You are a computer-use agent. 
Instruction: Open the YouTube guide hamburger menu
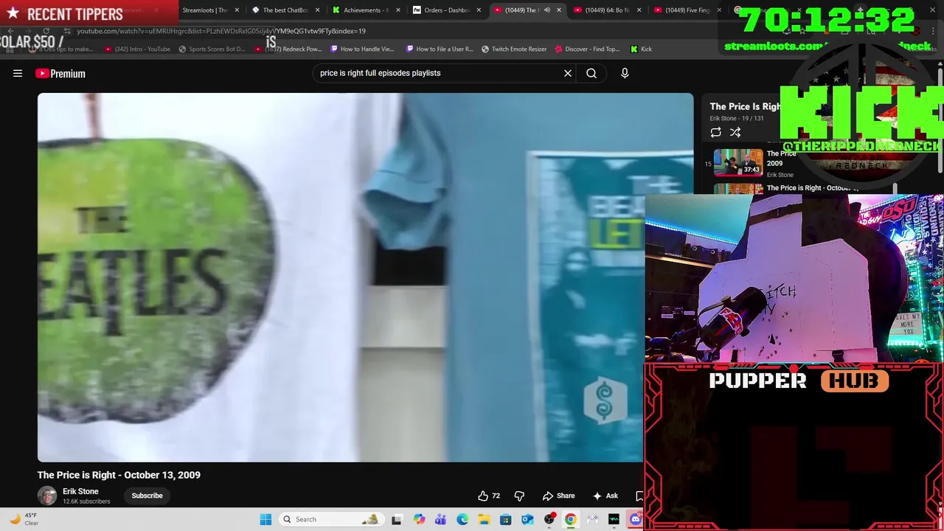pyautogui.click(x=18, y=73)
